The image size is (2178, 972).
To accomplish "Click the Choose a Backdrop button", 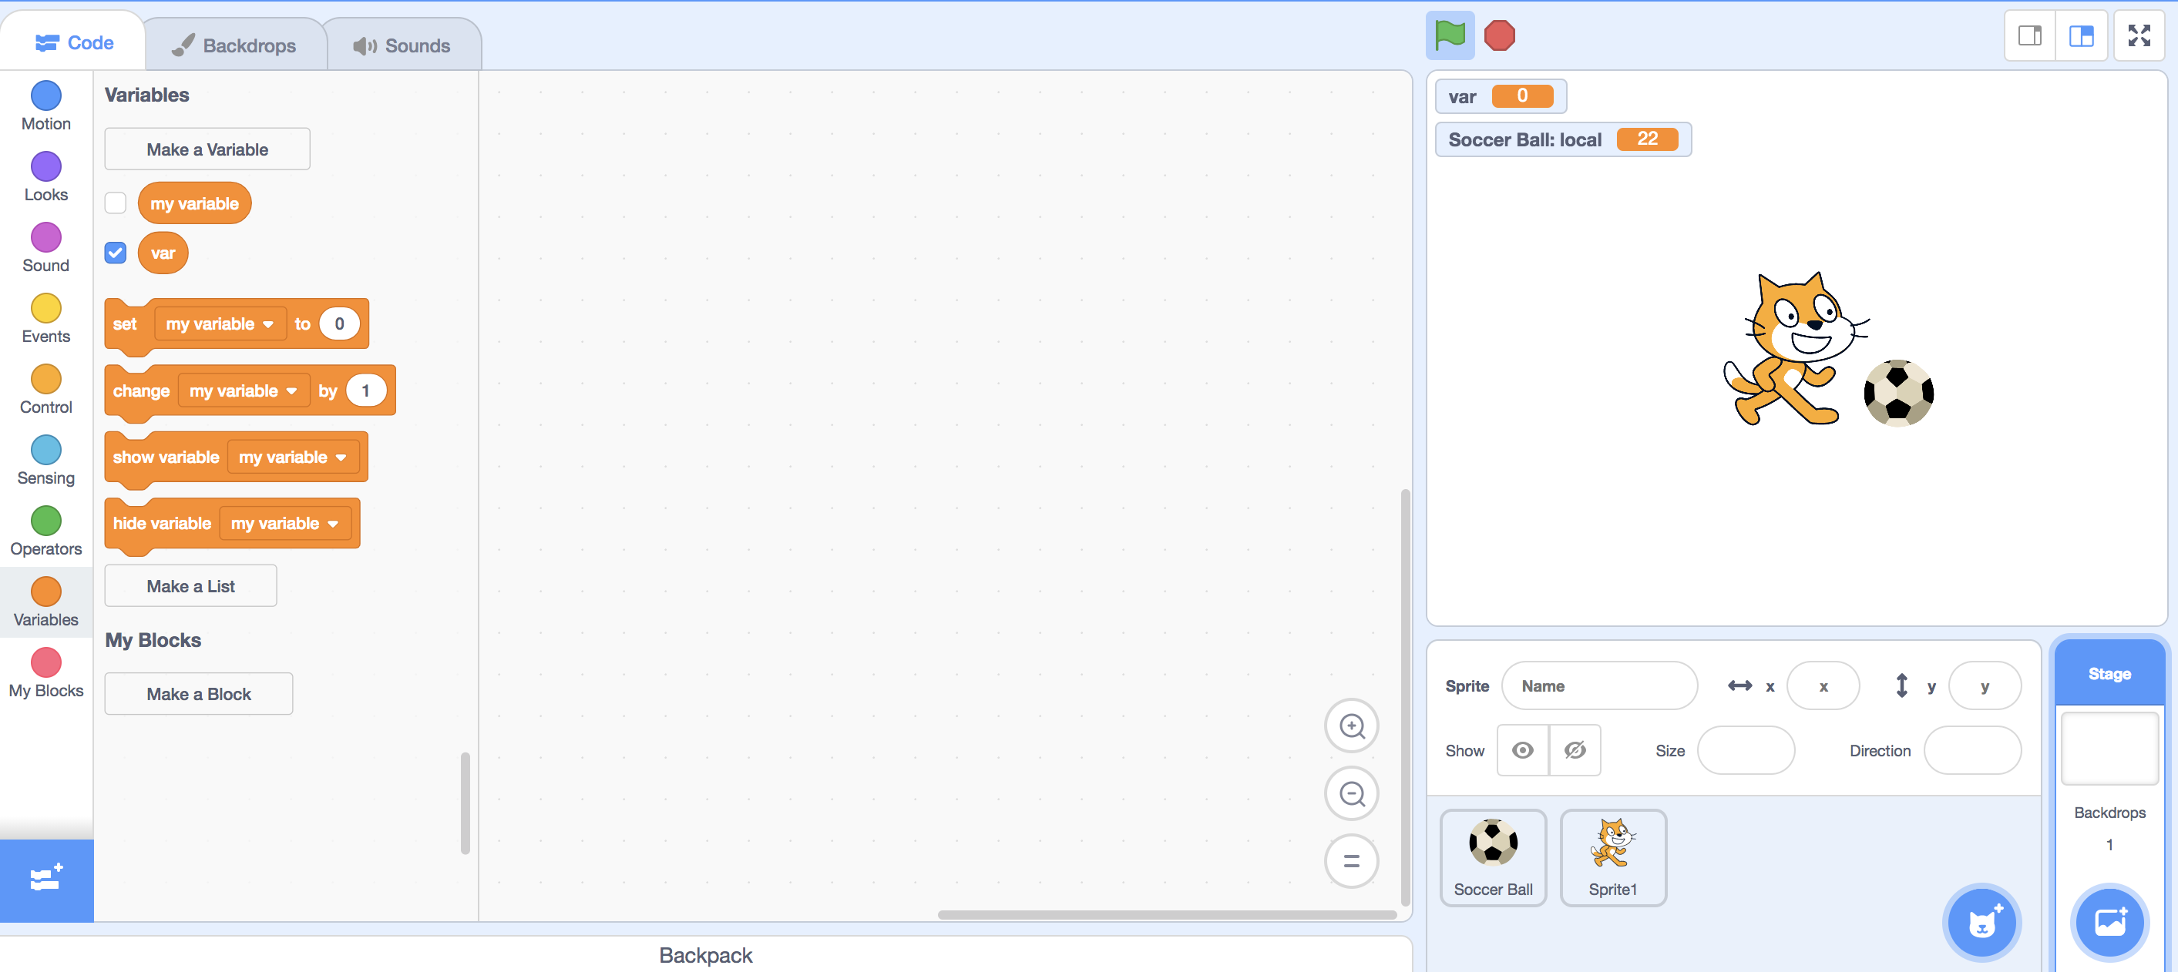I will point(2109,922).
